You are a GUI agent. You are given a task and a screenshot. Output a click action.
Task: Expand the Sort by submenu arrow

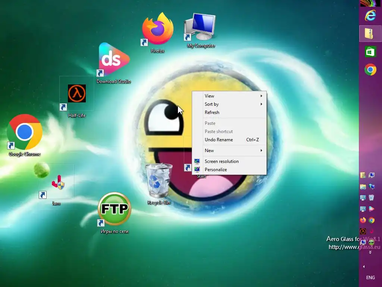pyautogui.click(x=262, y=104)
